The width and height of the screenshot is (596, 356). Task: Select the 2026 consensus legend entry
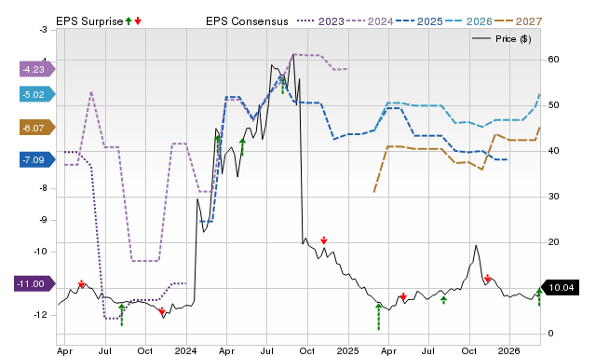pos(468,21)
